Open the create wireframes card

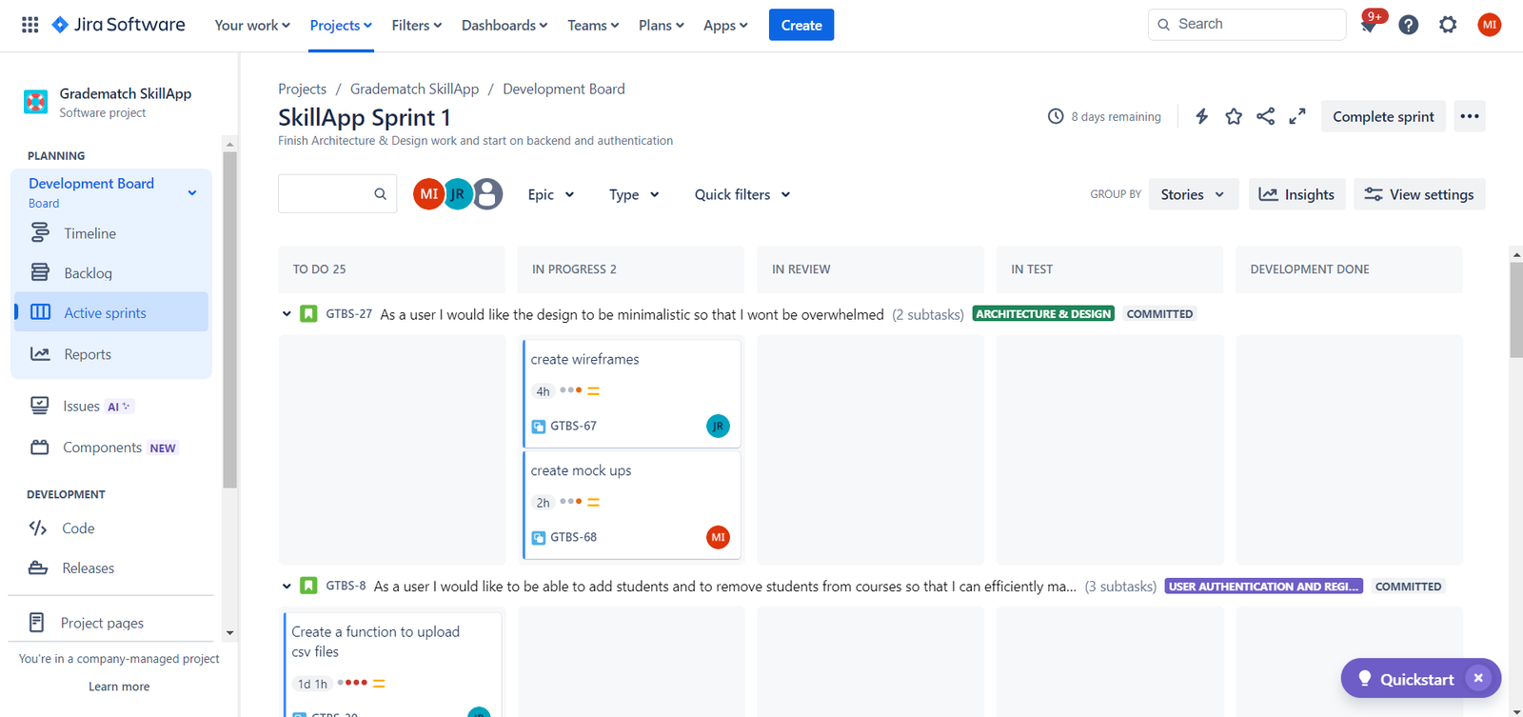(632, 393)
